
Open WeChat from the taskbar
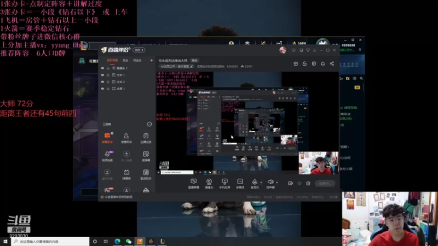[129, 242]
